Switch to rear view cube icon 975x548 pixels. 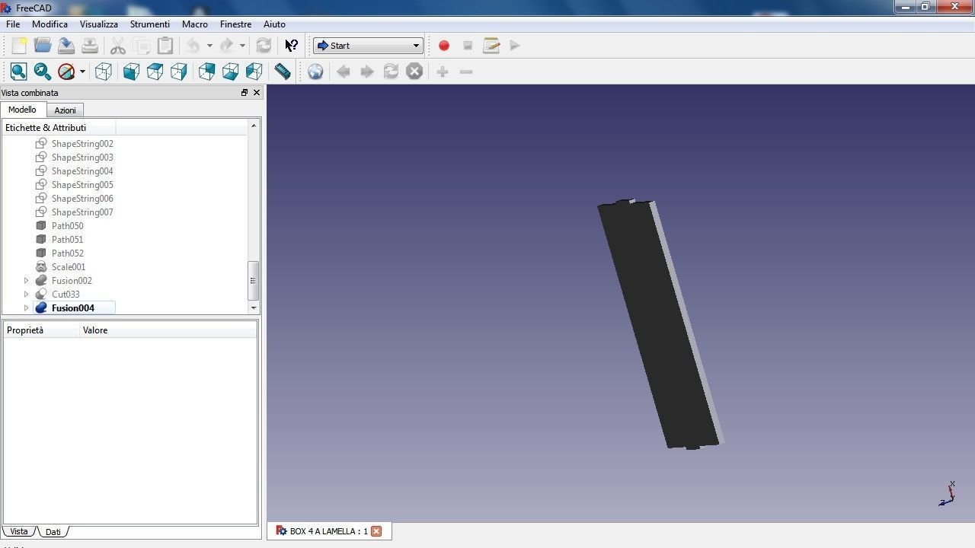click(x=206, y=72)
